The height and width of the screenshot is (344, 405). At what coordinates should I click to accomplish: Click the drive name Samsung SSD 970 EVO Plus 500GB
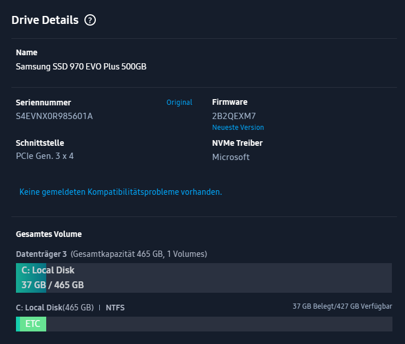click(x=81, y=67)
